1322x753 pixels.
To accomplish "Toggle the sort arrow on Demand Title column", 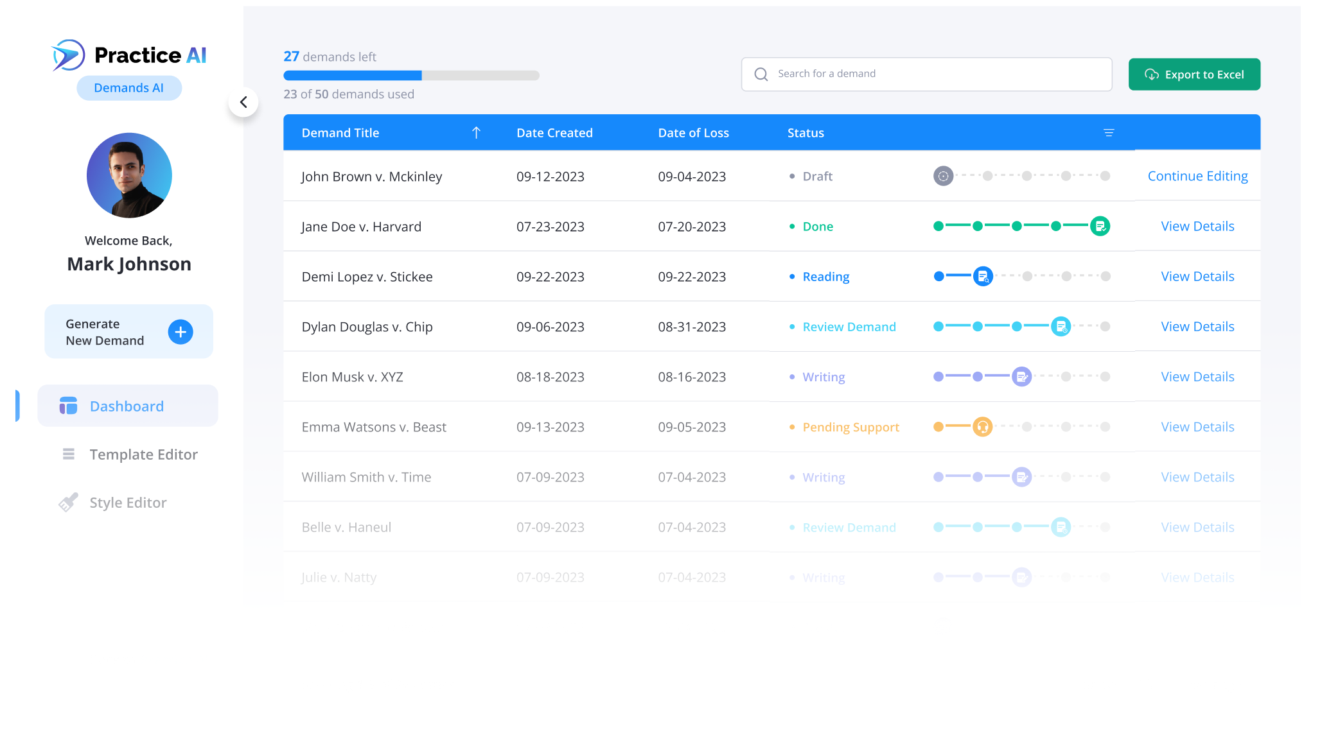I will (x=476, y=132).
